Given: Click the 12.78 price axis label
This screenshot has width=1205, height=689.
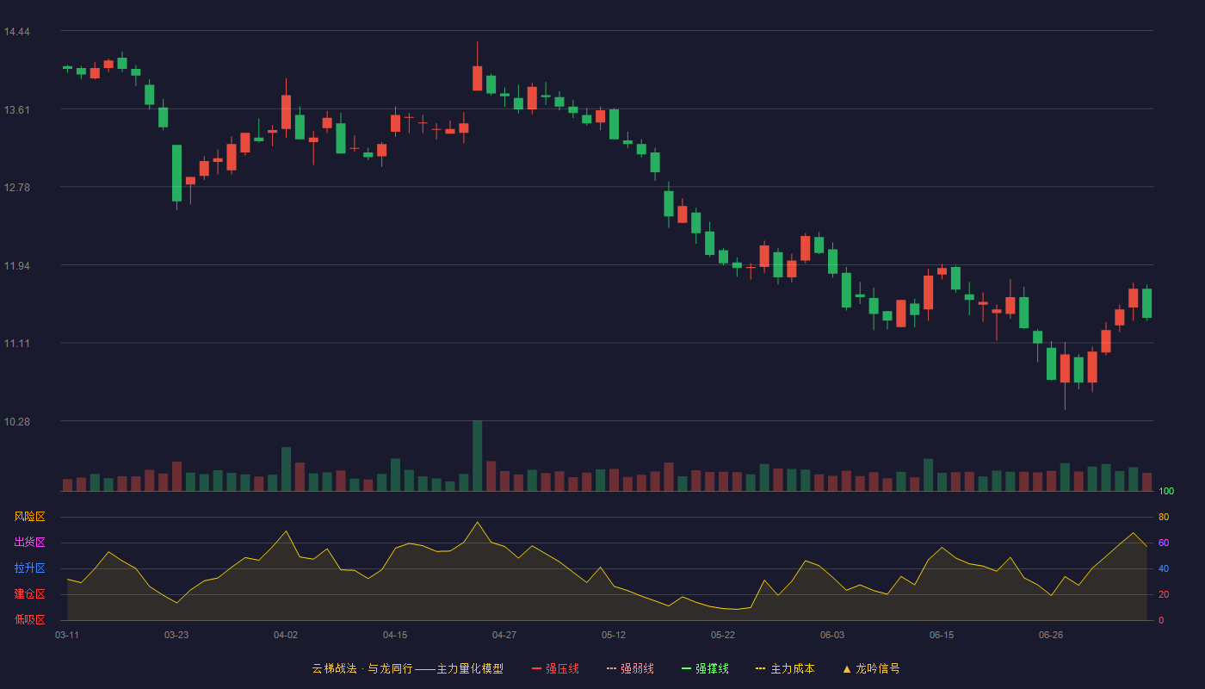Looking at the screenshot, I should point(16,188).
